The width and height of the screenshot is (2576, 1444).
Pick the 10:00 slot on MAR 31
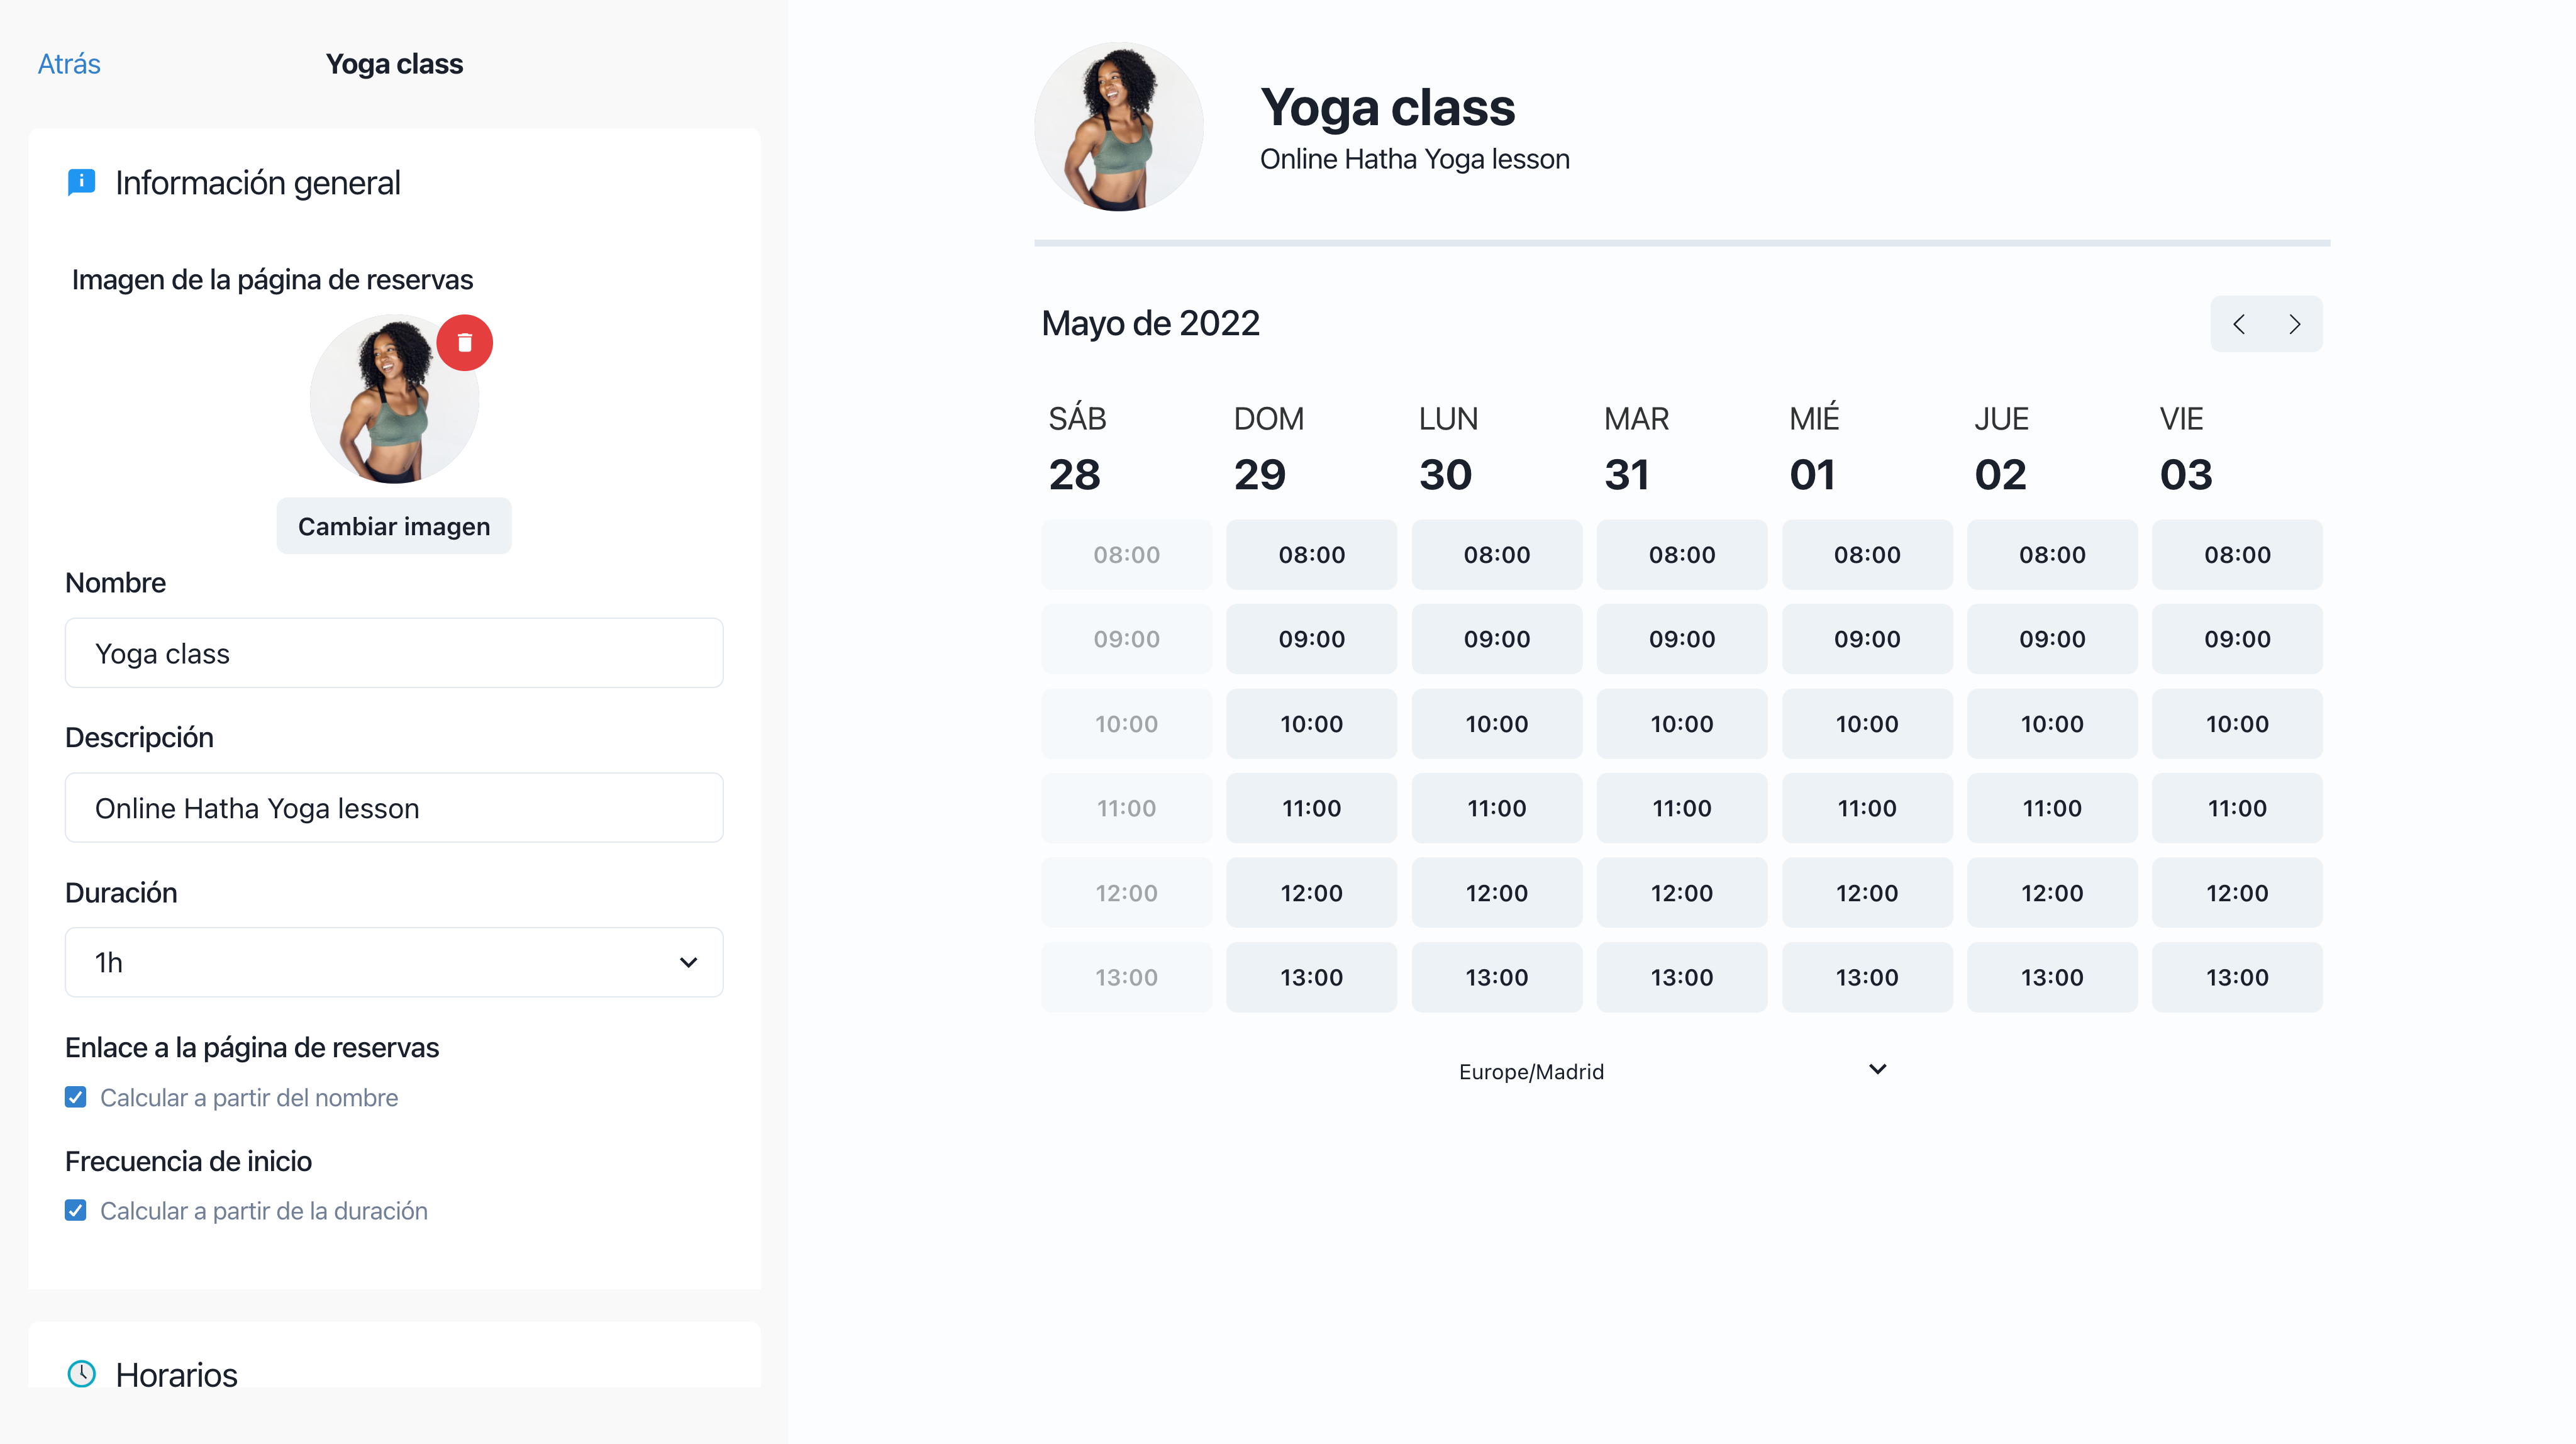(1681, 723)
